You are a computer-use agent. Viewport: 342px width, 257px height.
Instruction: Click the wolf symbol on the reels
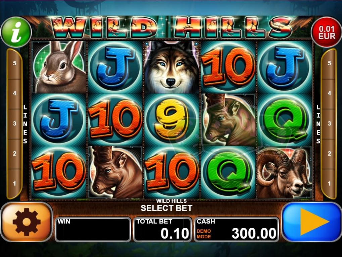tap(171, 67)
